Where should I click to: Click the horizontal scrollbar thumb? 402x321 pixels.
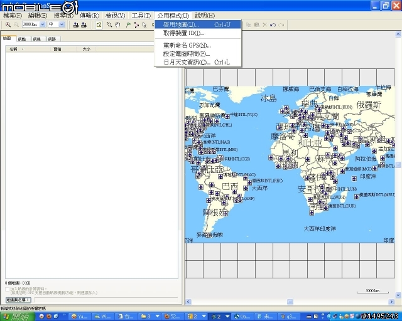tap(290, 302)
